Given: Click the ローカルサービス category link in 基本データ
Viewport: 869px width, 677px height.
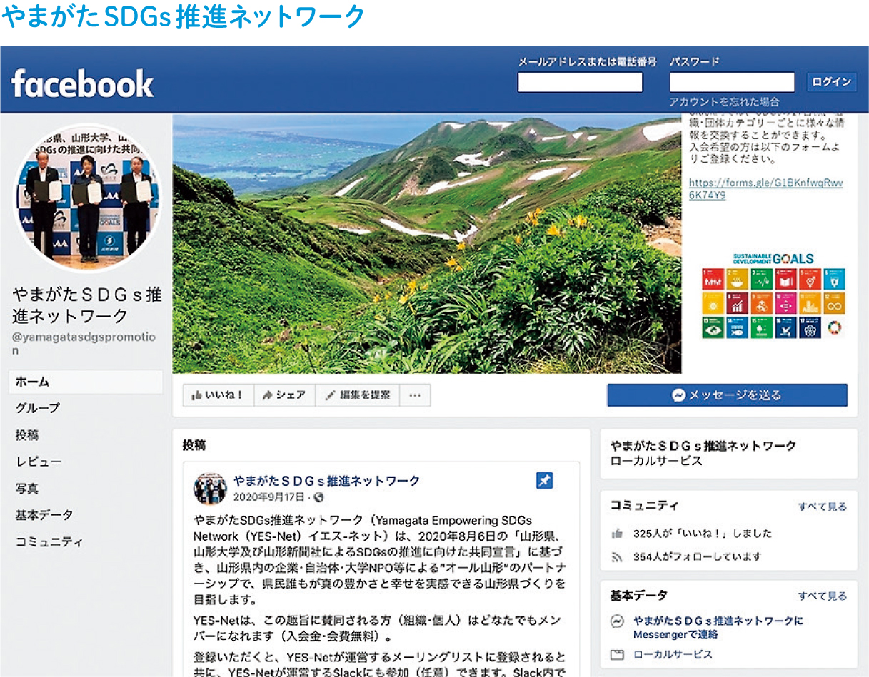Looking at the screenshot, I should (x=673, y=654).
